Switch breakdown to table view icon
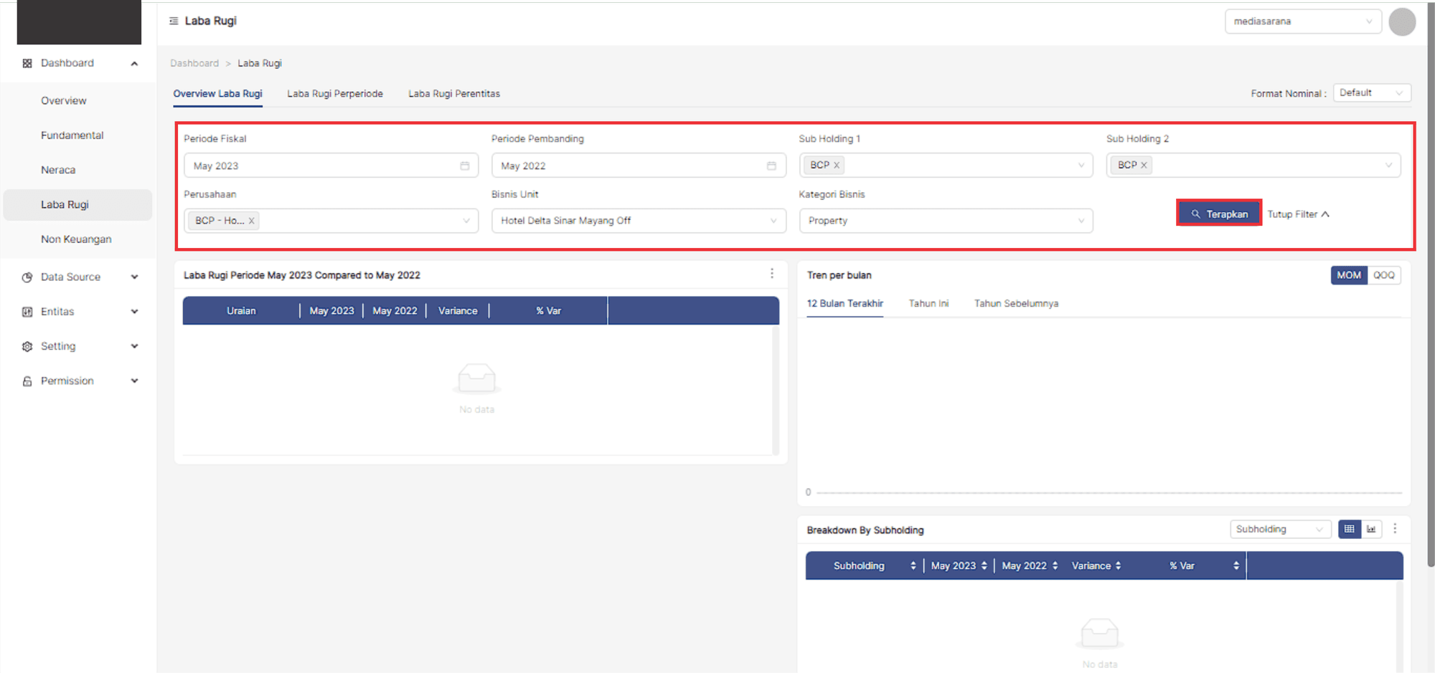Viewport: 1435px width, 673px height. click(x=1349, y=529)
